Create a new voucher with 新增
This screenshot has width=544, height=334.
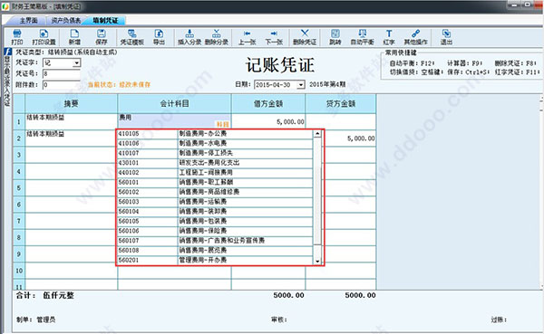coord(74,37)
